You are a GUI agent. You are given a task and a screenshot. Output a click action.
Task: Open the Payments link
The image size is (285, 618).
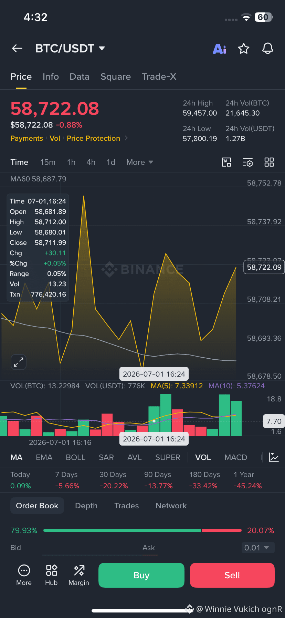coord(27,138)
